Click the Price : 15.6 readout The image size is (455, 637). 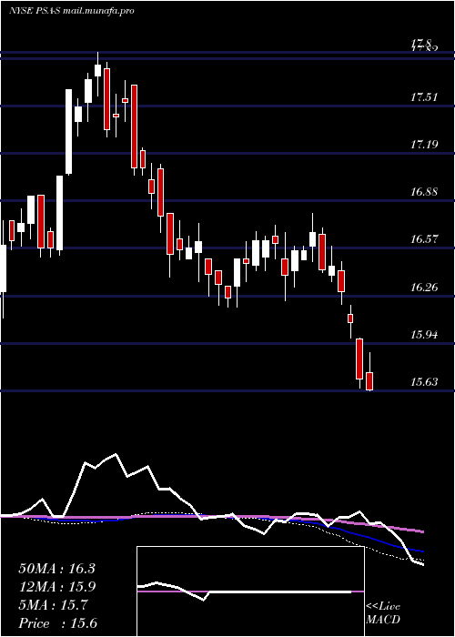(x=57, y=623)
